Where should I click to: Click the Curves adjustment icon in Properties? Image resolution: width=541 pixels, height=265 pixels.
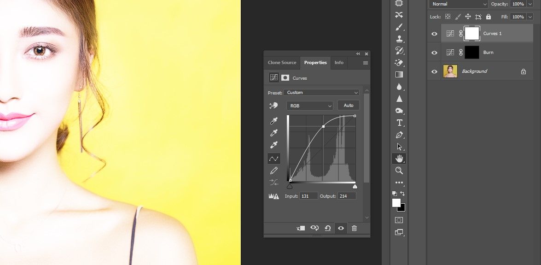(x=274, y=77)
